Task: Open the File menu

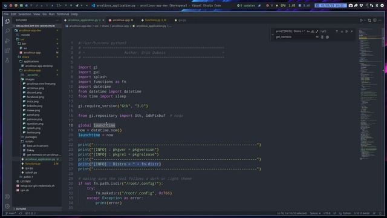Action: tap(6, 14)
